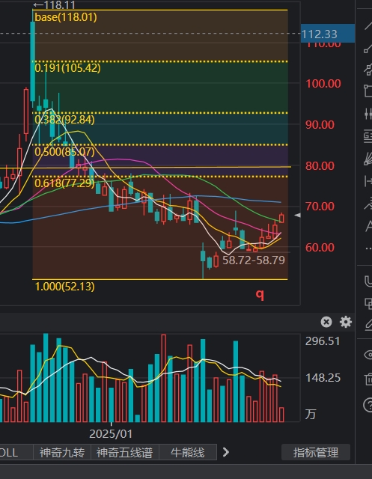Select the parallel channel drawing tool
Image resolution: width=372 pixels, height=479 pixels.
(368, 70)
